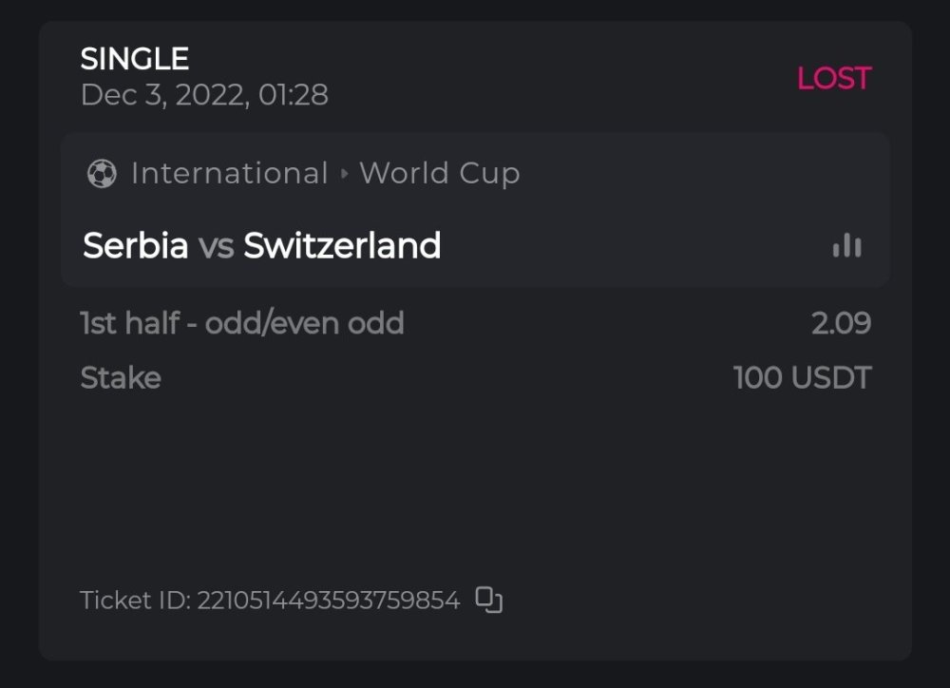
Task: Open the International category link
Action: click(x=229, y=174)
